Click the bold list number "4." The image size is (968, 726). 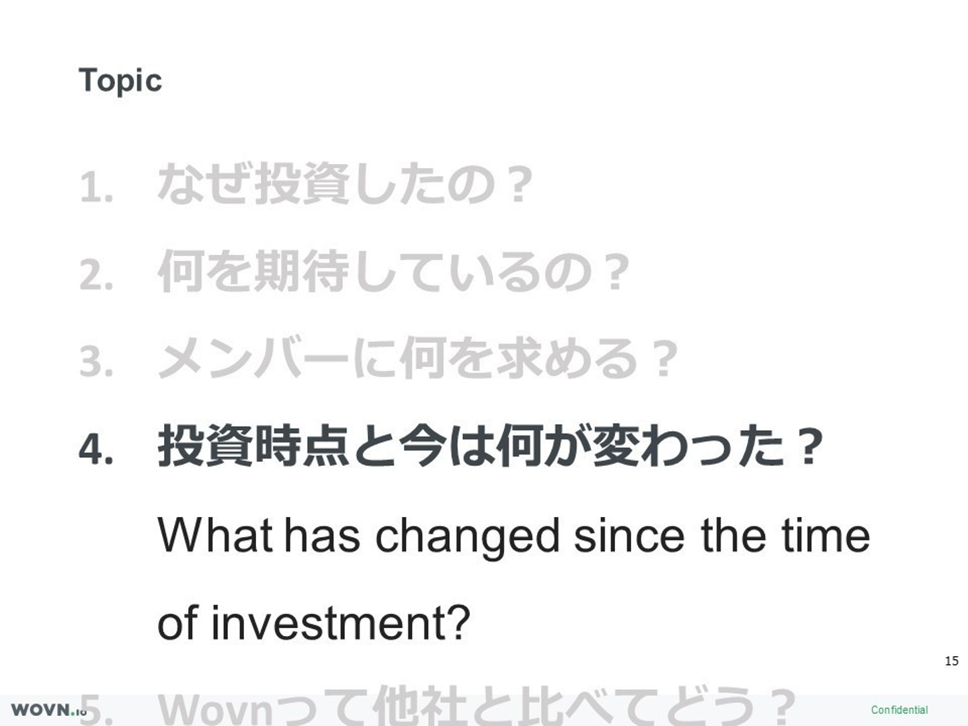point(96,449)
